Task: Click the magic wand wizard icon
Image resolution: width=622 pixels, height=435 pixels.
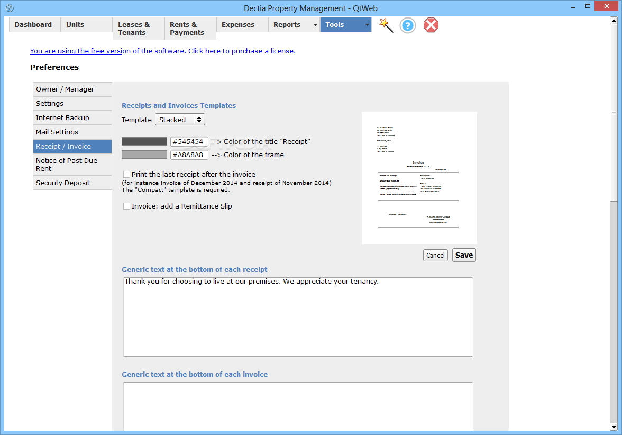Action: pos(386,25)
